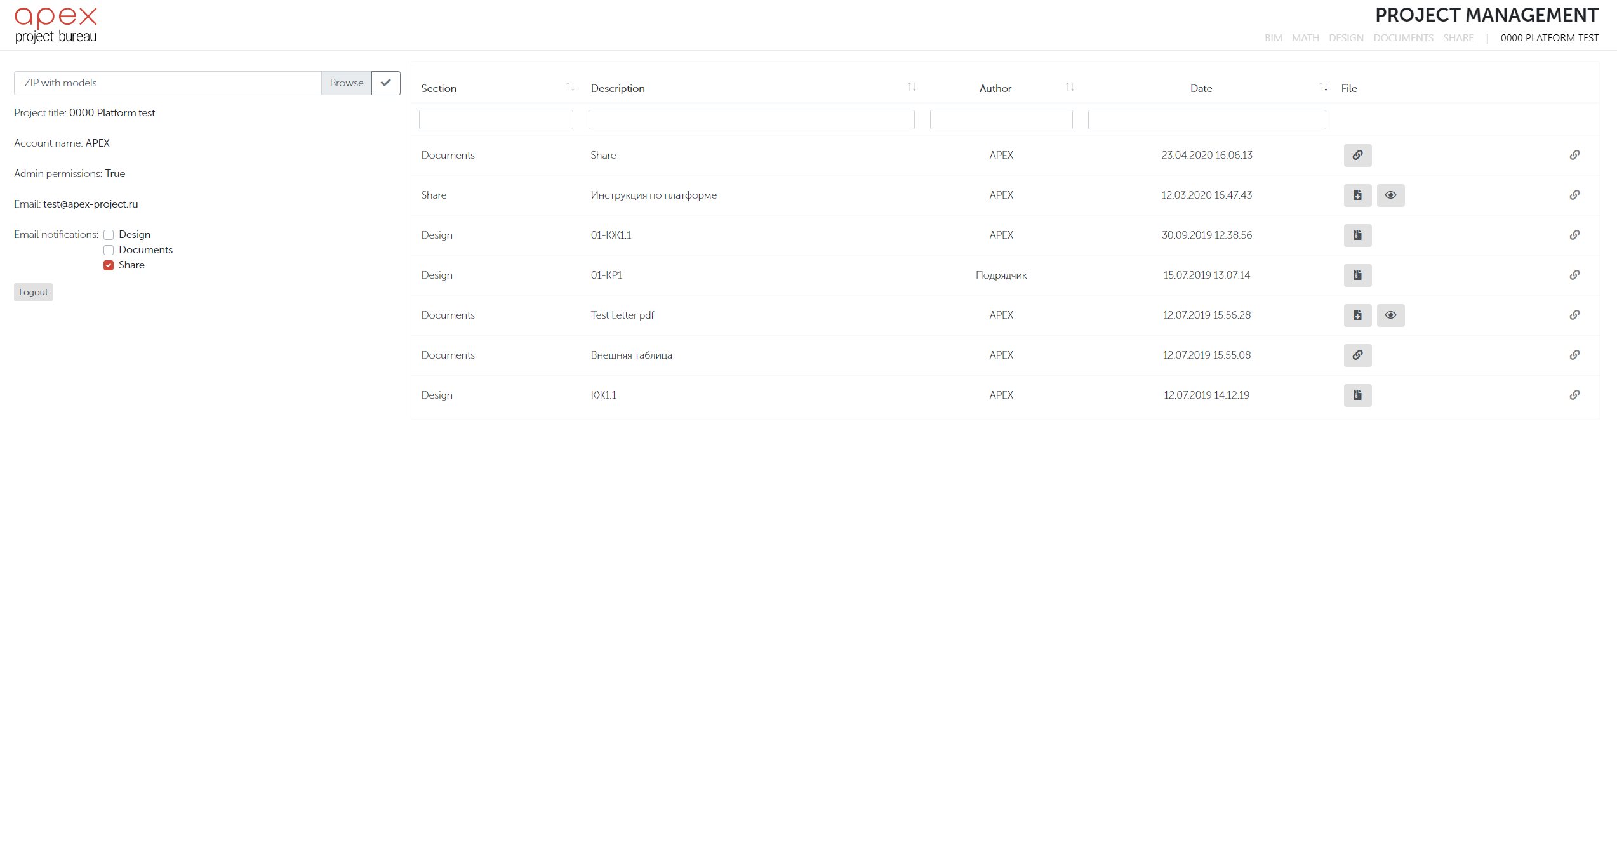The image size is (1617, 841).
Task: Open external link for Внешняя таблица row
Action: 1357,355
